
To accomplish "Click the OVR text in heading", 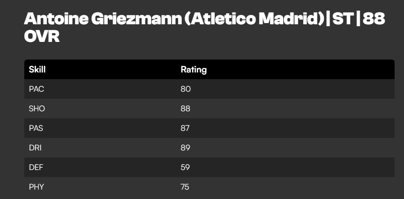I will pos(42,37).
